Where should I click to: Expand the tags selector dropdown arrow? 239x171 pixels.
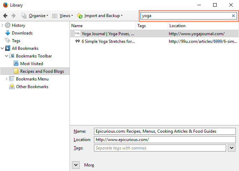coord(231,148)
